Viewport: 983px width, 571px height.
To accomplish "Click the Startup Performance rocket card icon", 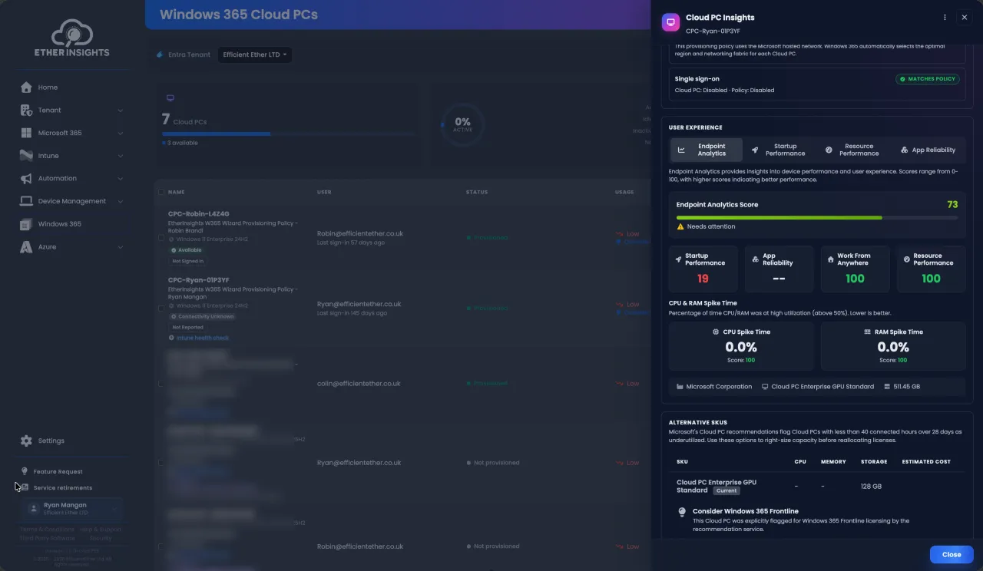I will point(678,259).
